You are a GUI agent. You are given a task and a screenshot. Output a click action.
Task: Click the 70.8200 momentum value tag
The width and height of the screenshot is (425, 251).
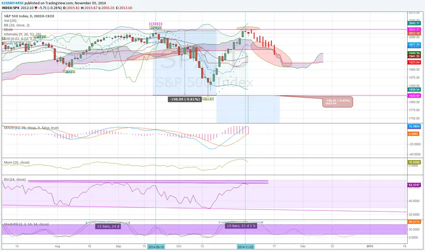(x=414, y=162)
